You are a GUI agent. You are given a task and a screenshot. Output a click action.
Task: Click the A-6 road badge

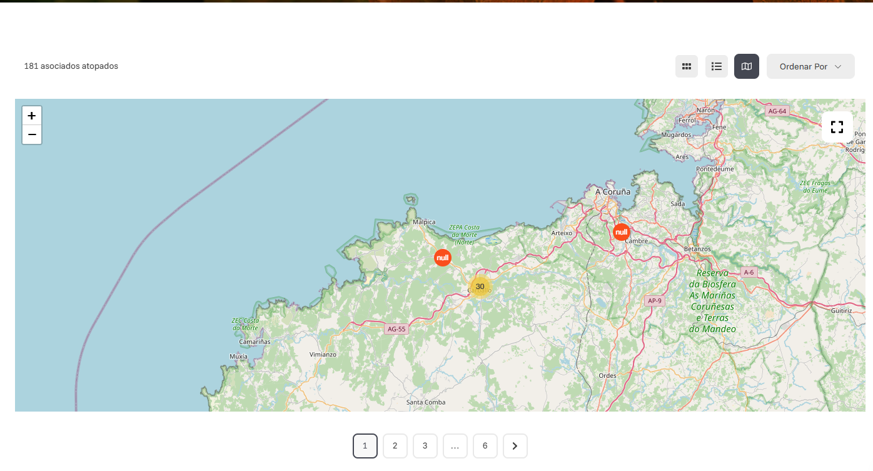[749, 272]
